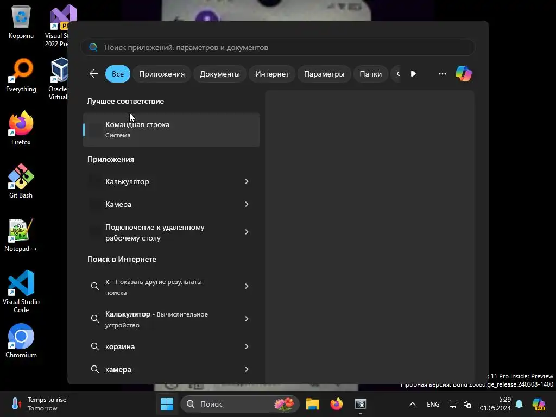Image resolution: width=556 pixels, height=417 pixels.
Task: Expand 'Калькулятор - Вычислительное устройство' chevron
Action: [x=247, y=318]
